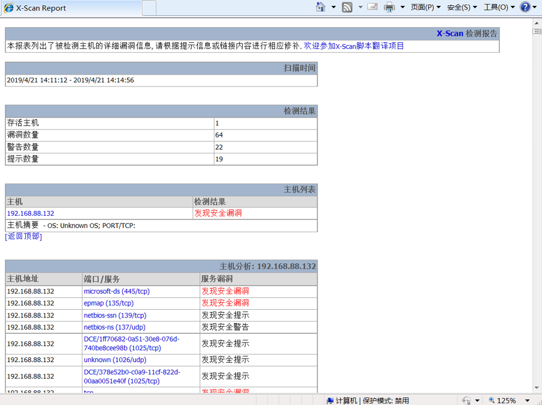Click the vertical scrollbar thumb
This screenshot has width=542, height=405.
point(537,31)
